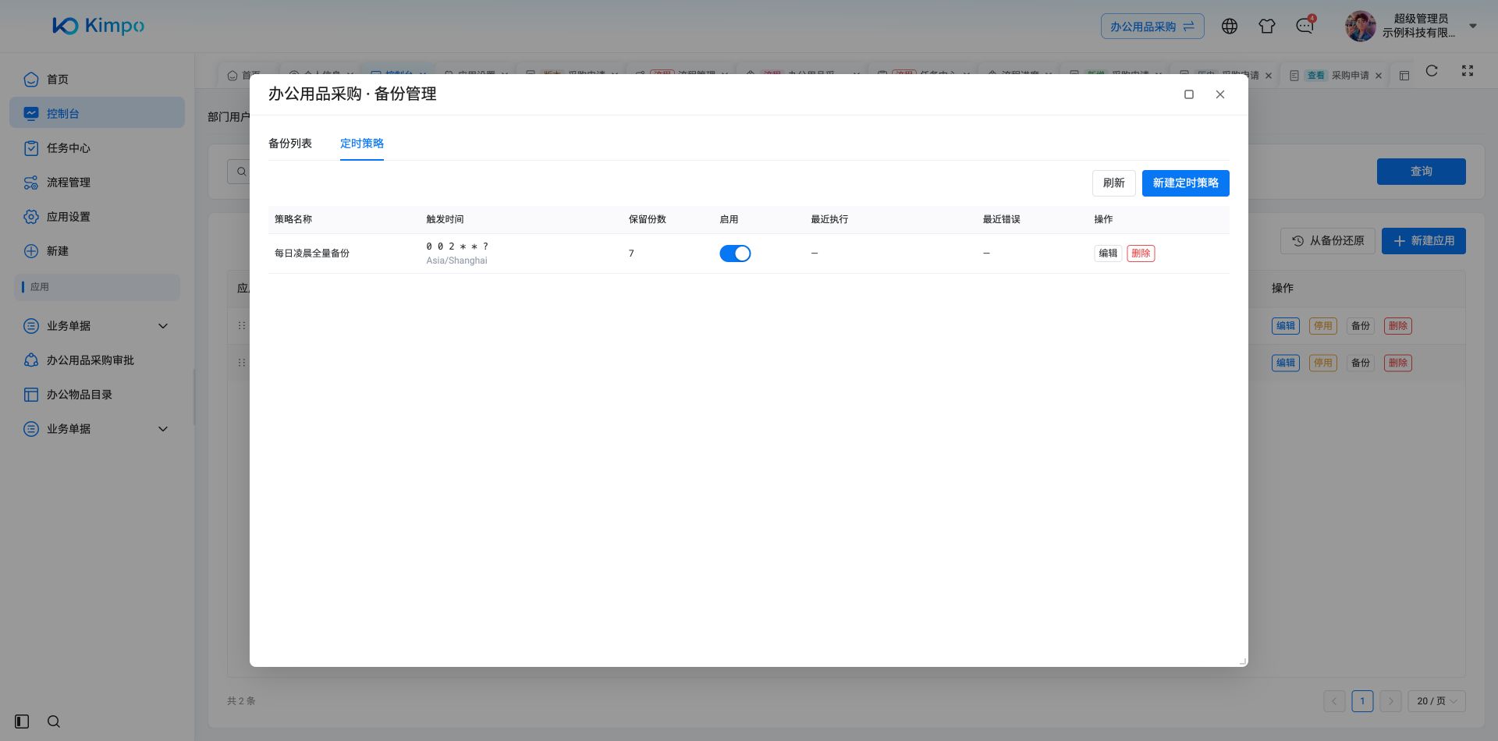
Task: Click 删除 in second background application row
Action: point(1398,363)
